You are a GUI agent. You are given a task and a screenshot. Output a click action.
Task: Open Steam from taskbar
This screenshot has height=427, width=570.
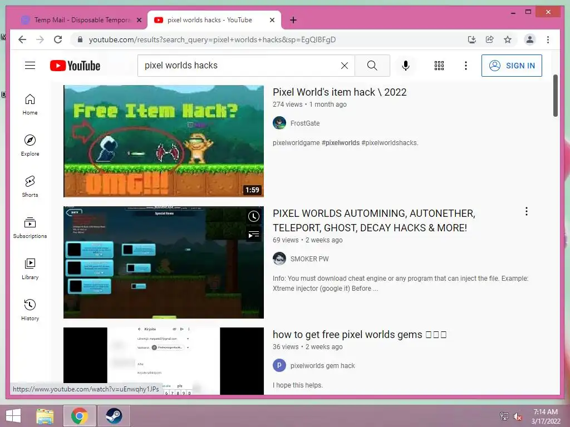click(x=114, y=416)
